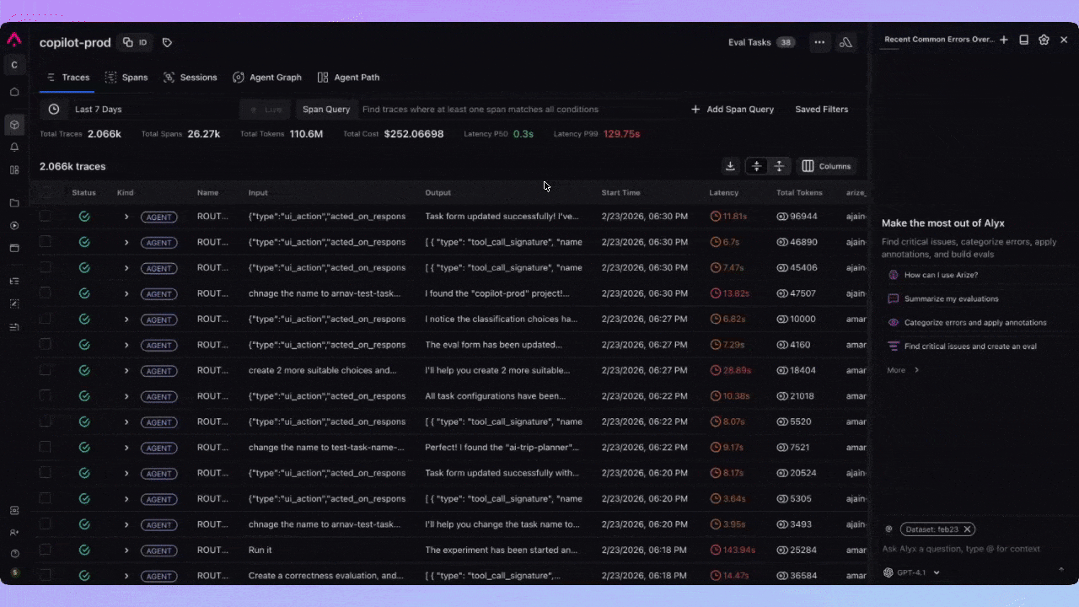Sort by the Latency column header
This screenshot has height=607, width=1079.
(724, 193)
